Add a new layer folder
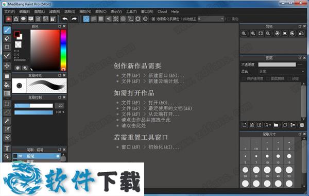The height and width of the screenshot is (196, 309). (x=276, y=125)
